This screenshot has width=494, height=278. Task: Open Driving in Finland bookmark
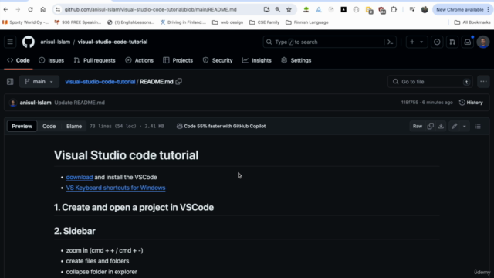coord(183,22)
